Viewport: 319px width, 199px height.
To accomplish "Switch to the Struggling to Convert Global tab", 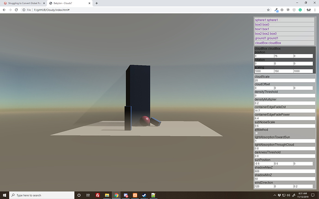I will tap(25, 3).
